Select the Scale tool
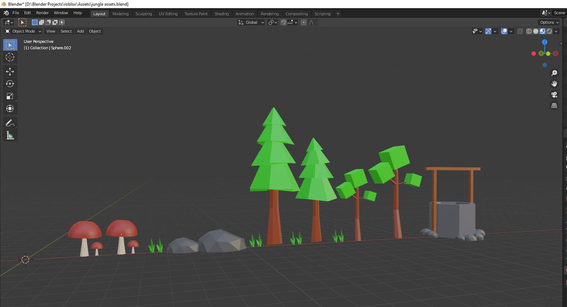 (x=10, y=96)
